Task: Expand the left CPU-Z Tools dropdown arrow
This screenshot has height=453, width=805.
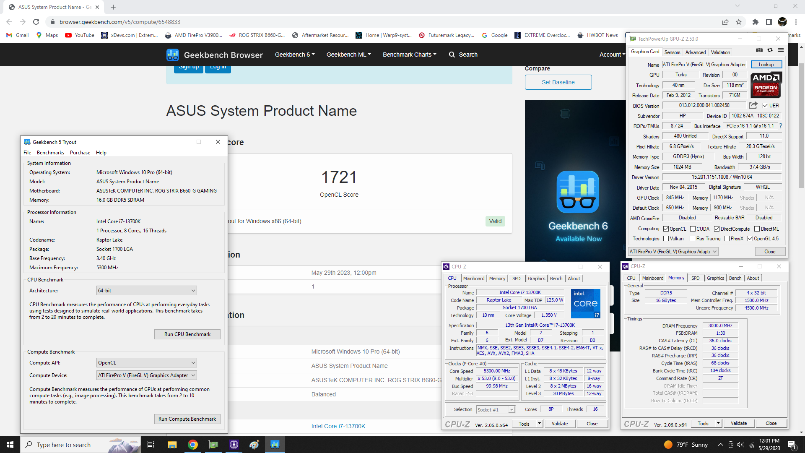Action: (540, 424)
